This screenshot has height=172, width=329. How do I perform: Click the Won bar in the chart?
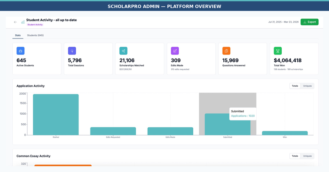[285, 133]
